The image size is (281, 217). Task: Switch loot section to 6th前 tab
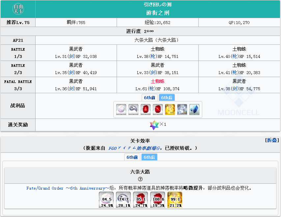150,97
